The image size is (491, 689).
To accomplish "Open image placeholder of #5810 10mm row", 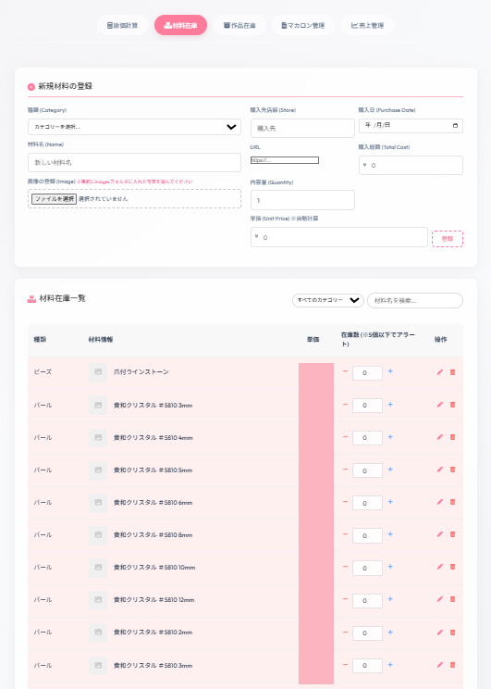I will [98, 568].
